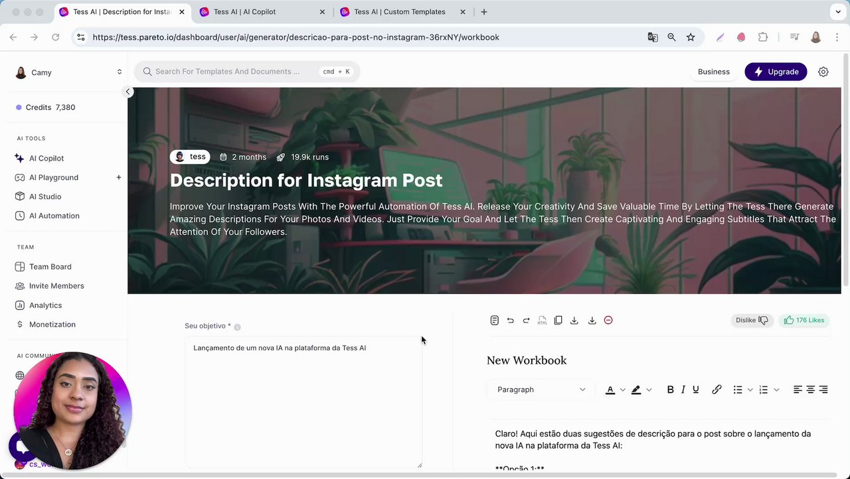Screen dimensions: 850x479
Task: Redo the workbook edit
Action: pyautogui.click(x=526, y=320)
